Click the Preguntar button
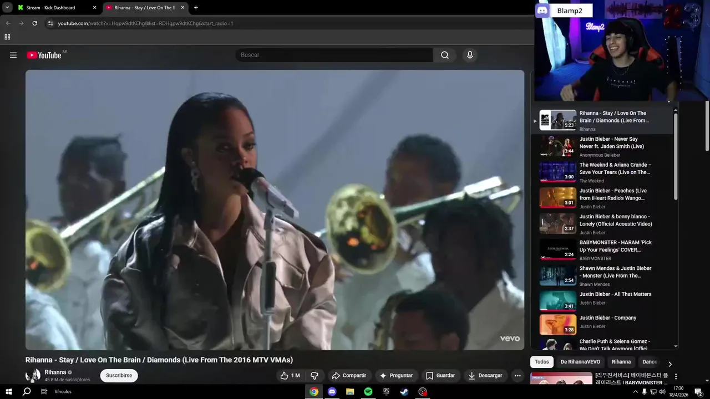Screen dimensions: 710x399 point(396,375)
